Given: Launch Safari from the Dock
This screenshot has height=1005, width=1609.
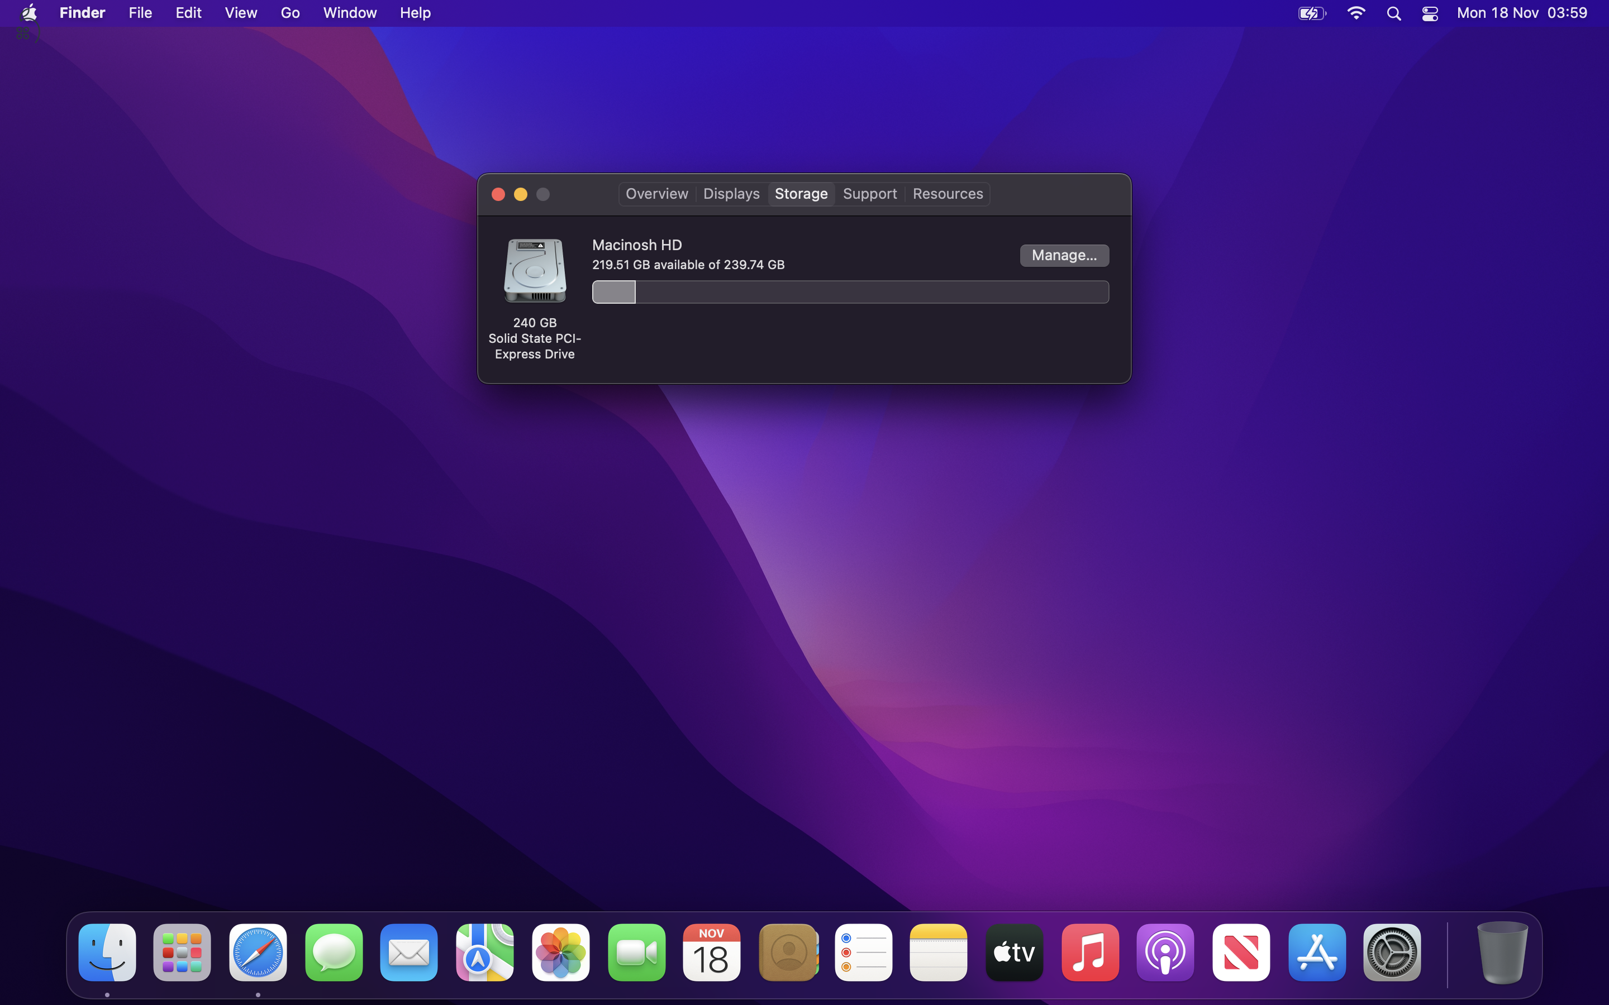Looking at the screenshot, I should click(258, 952).
